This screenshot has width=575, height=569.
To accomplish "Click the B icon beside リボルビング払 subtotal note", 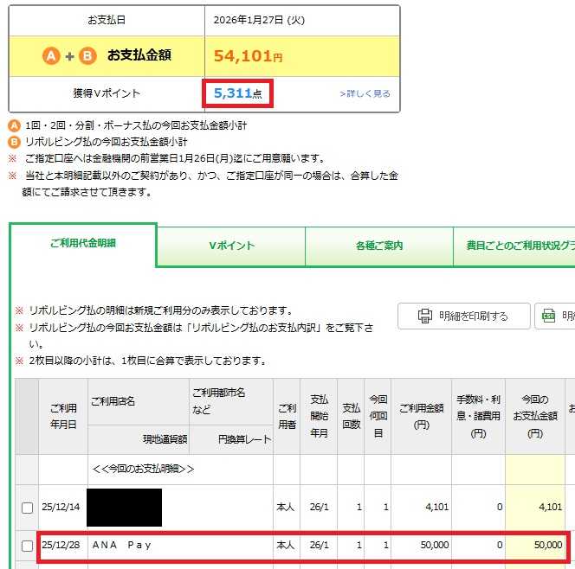I will pos(14,142).
